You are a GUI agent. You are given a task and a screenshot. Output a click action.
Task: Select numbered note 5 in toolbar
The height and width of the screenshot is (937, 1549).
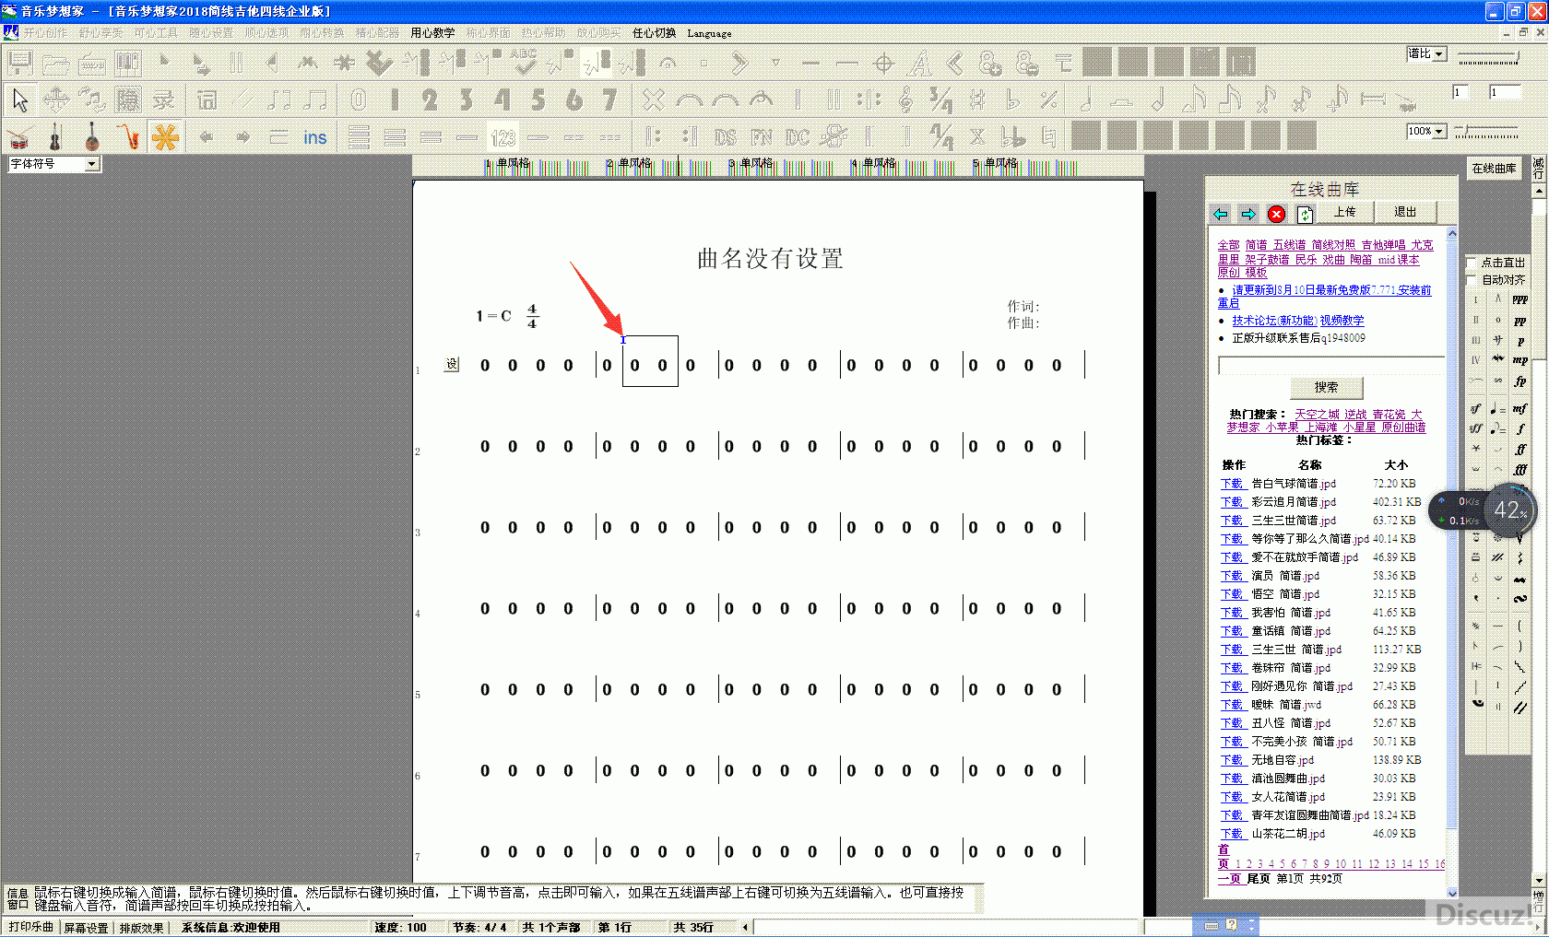(x=538, y=99)
